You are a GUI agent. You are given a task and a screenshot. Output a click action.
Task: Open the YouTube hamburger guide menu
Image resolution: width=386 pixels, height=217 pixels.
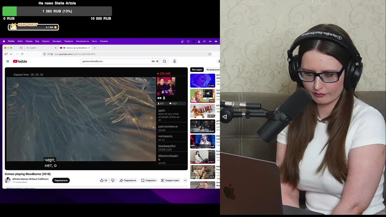coord(8,61)
